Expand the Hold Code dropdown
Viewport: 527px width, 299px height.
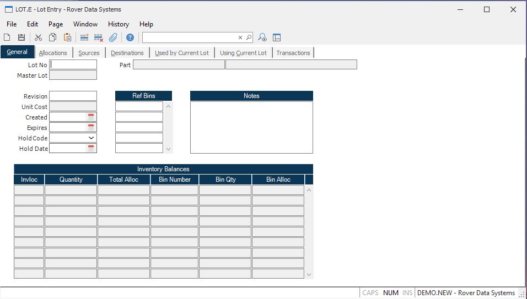point(91,138)
